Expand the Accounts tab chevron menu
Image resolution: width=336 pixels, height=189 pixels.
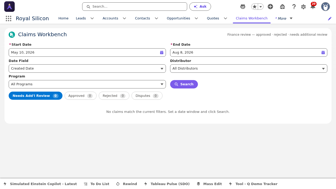pyautogui.click(x=124, y=18)
